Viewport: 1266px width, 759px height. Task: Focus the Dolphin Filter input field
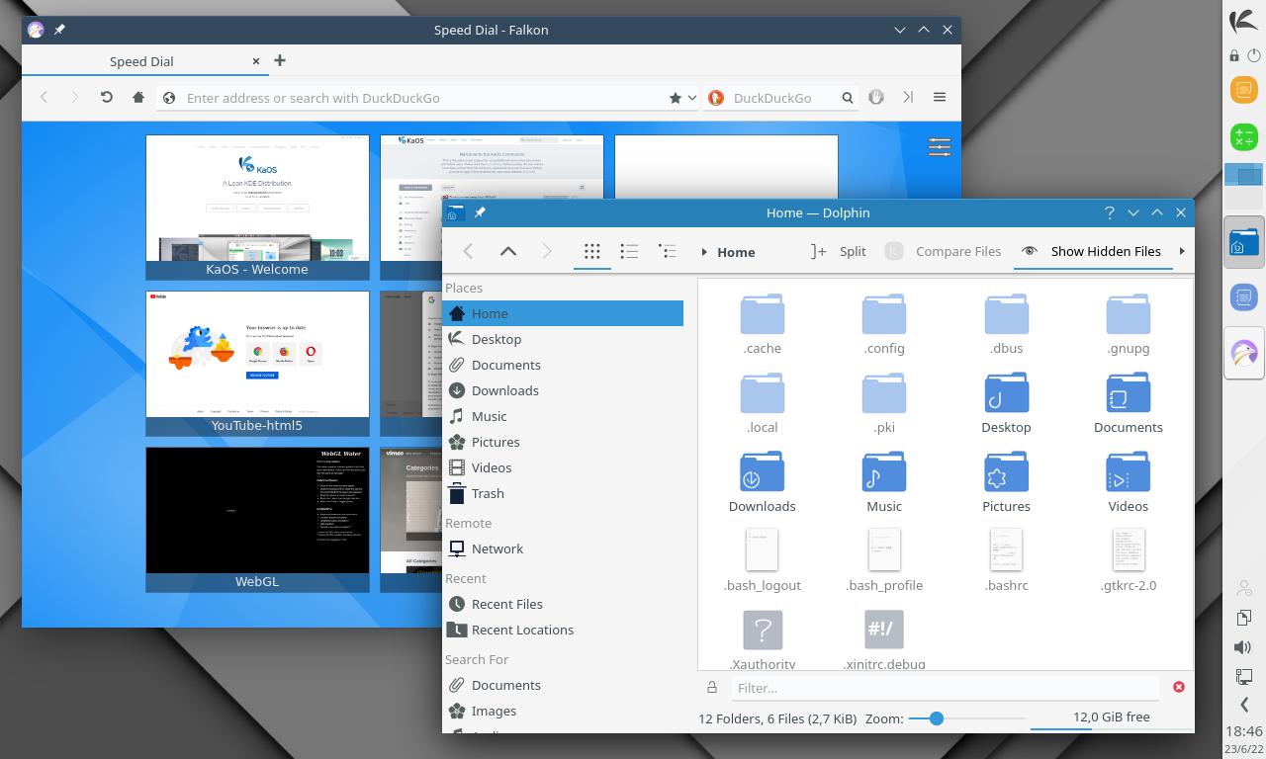click(x=945, y=687)
